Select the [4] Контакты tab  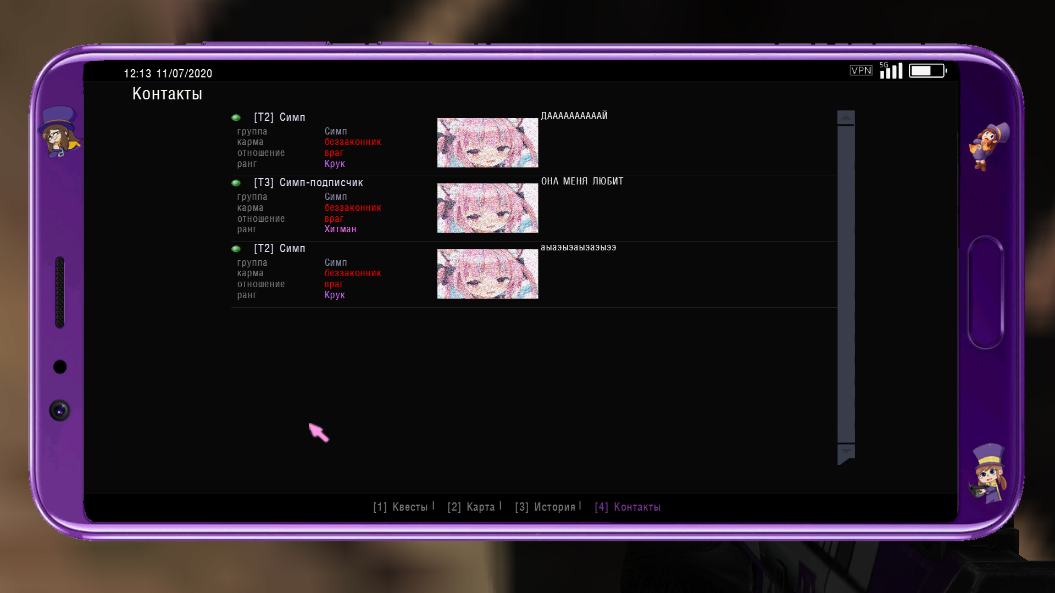click(628, 507)
